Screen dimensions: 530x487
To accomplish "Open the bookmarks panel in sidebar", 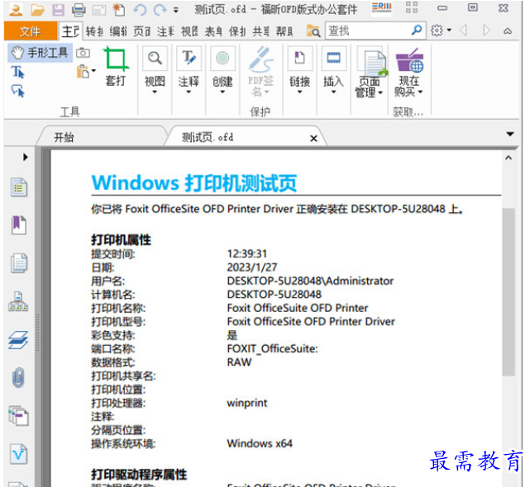I will click(18, 225).
